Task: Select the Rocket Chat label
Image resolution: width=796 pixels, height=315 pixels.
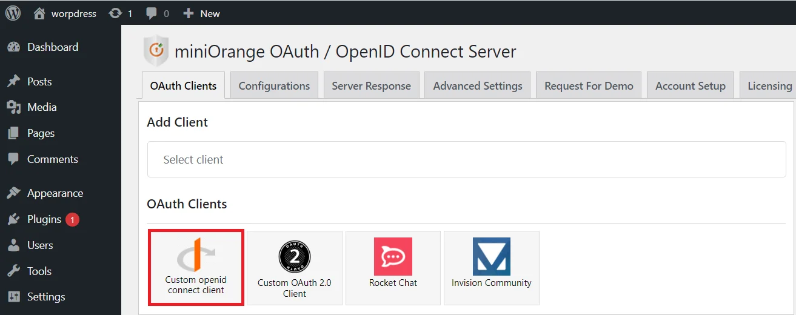Action: 393,283
